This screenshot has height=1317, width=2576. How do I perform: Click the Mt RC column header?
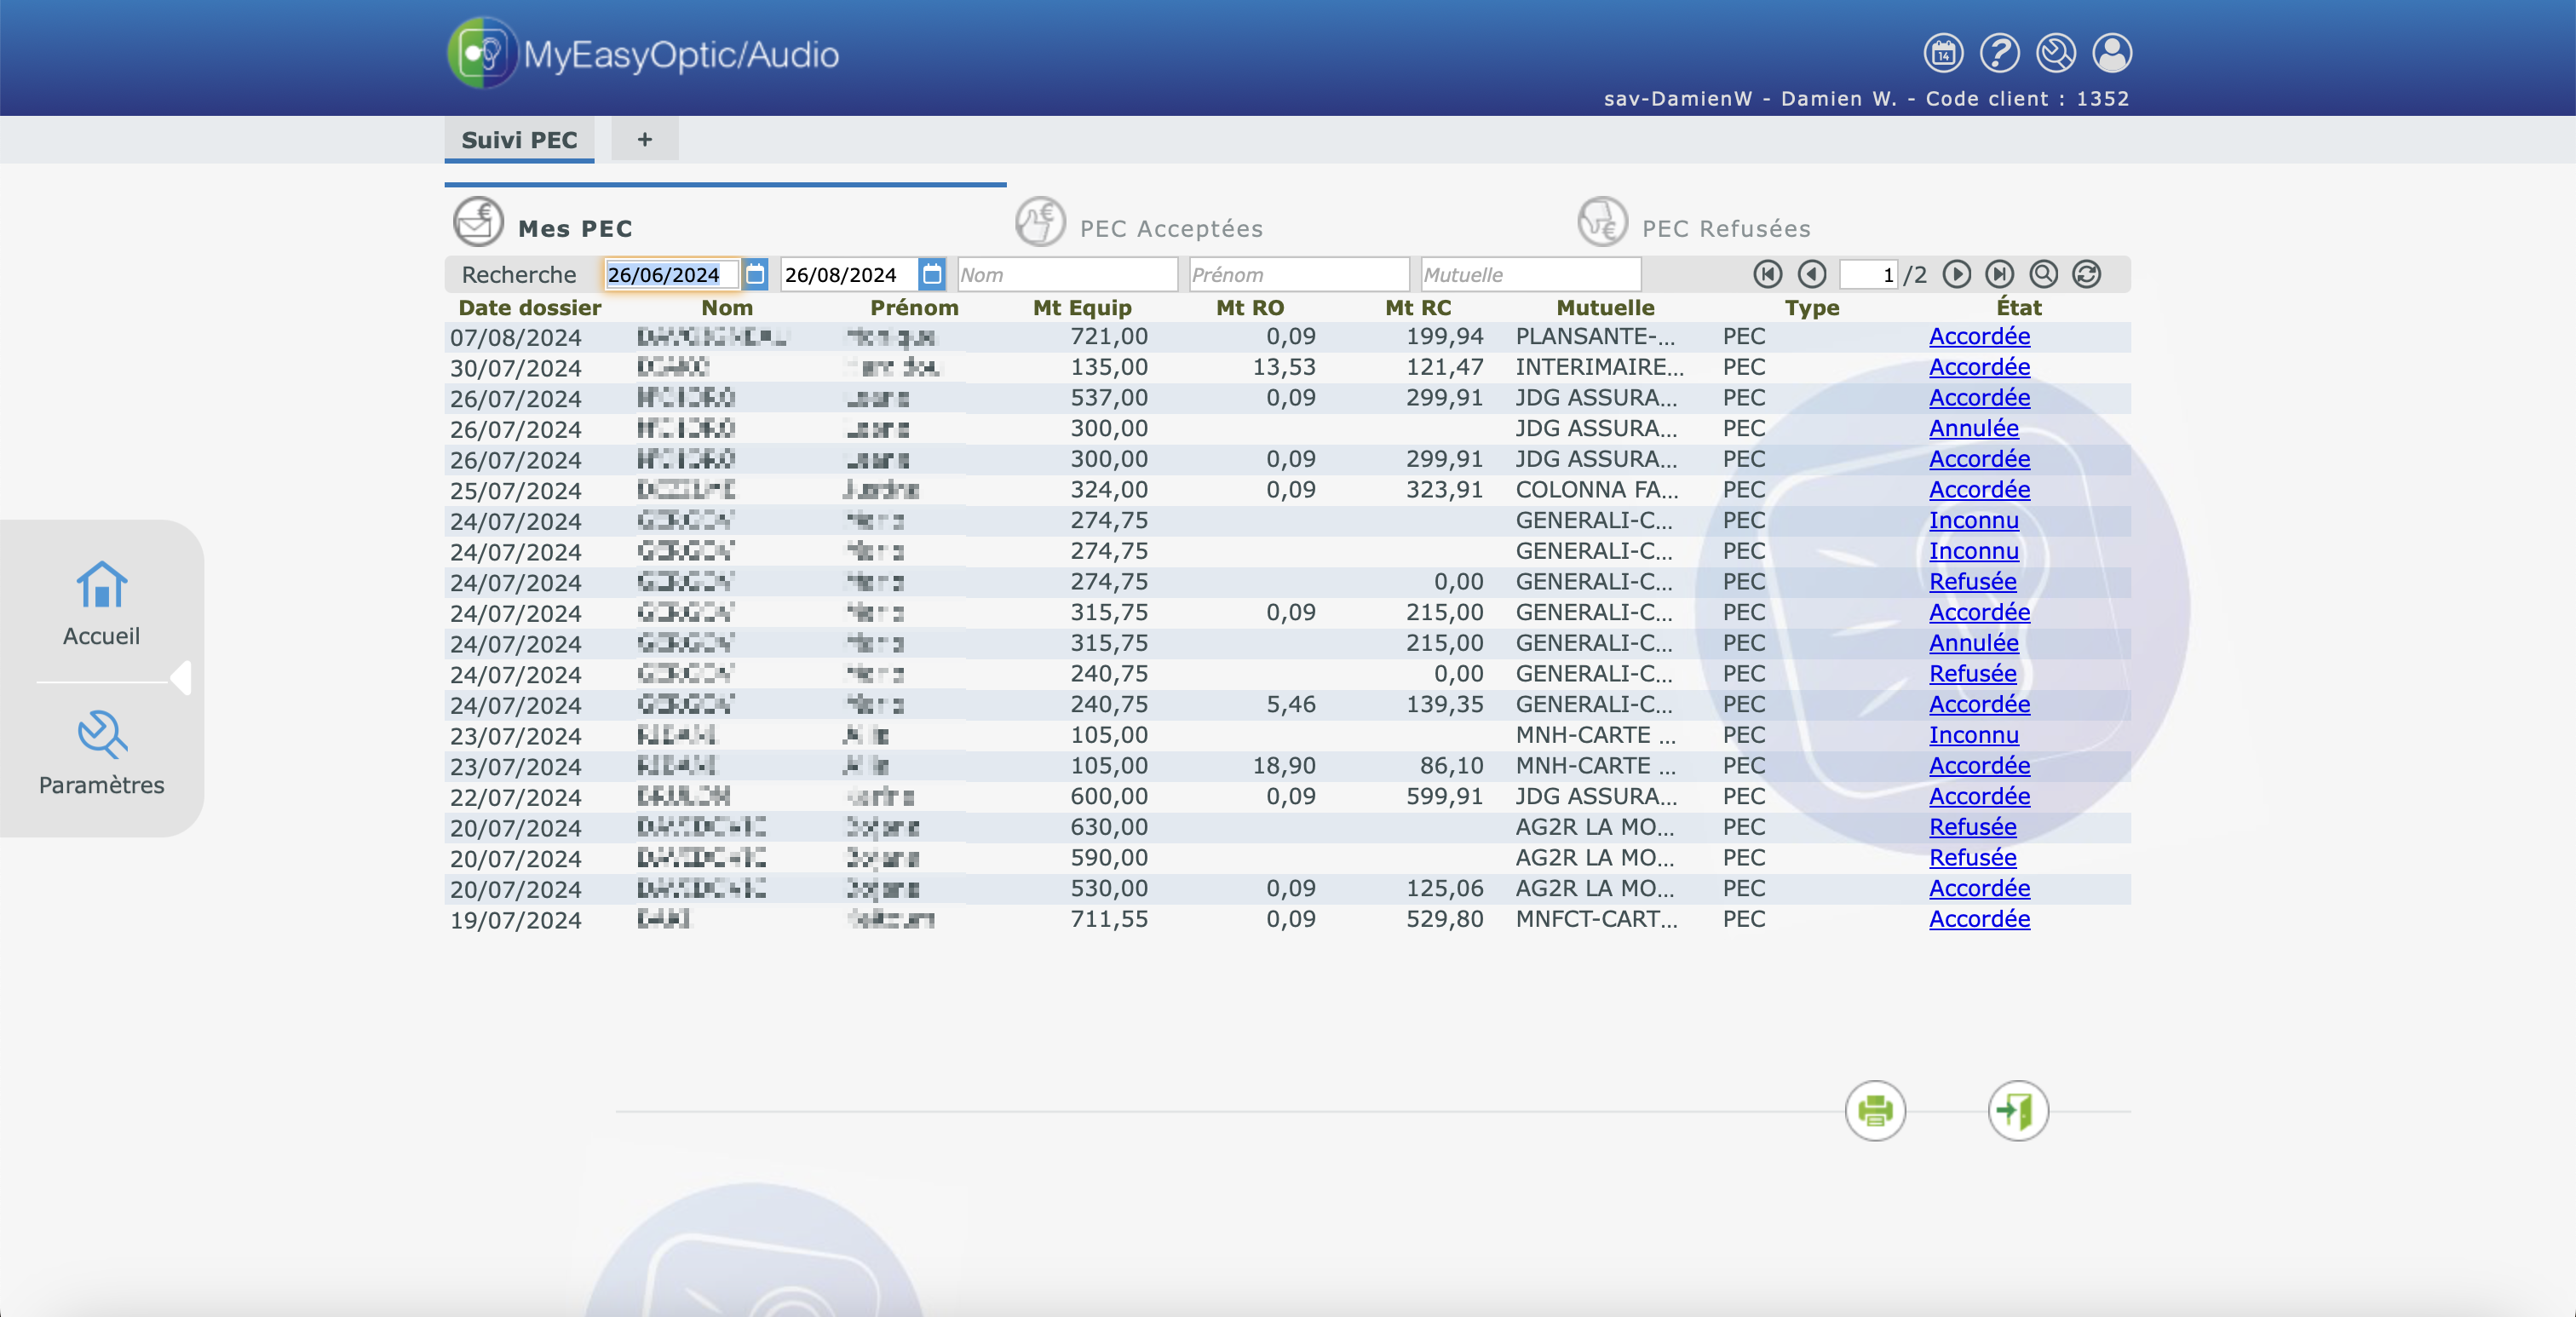[x=1418, y=308]
